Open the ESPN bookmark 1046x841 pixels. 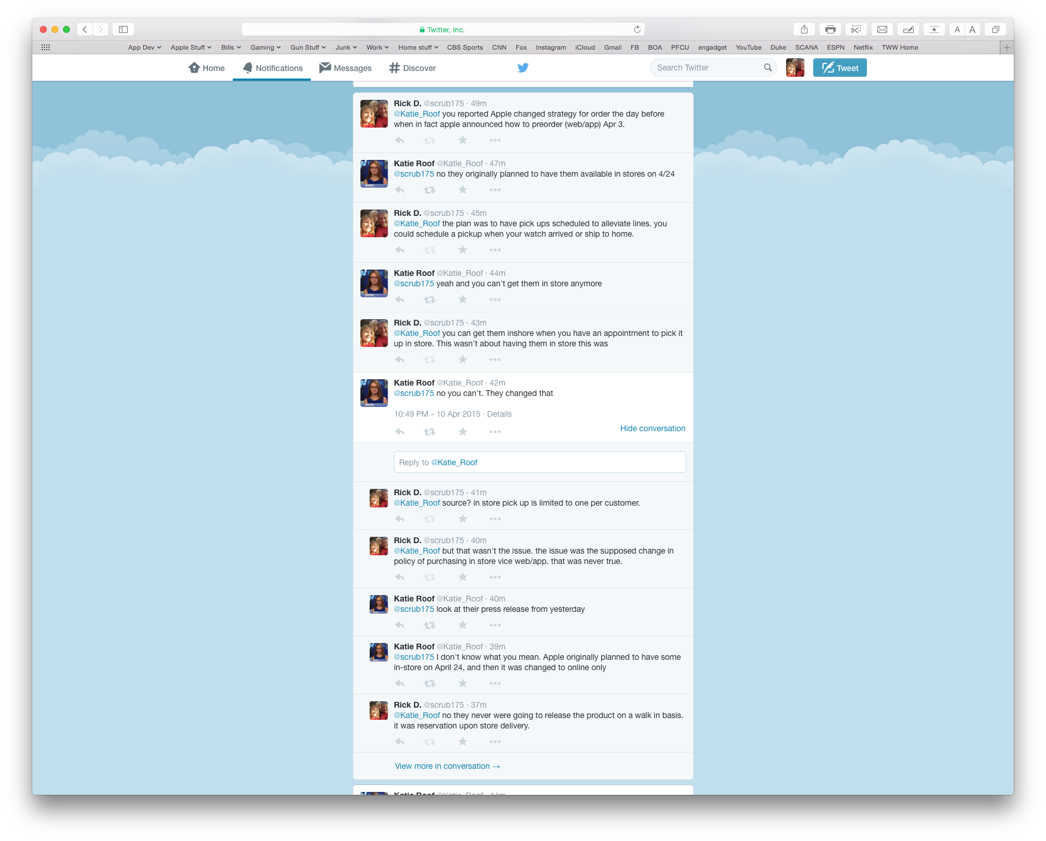(x=835, y=47)
